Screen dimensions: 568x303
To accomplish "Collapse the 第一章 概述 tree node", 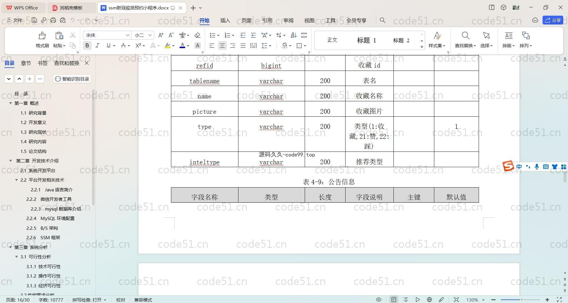I will click(11, 103).
